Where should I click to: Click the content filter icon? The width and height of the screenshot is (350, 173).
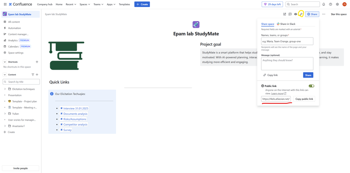[33, 74]
